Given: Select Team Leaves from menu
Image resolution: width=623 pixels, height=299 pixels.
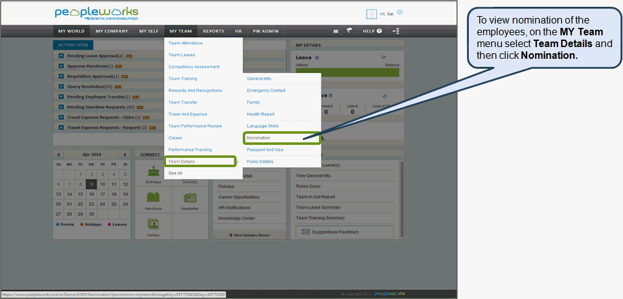Looking at the screenshot, I should [x=182, y=55].
